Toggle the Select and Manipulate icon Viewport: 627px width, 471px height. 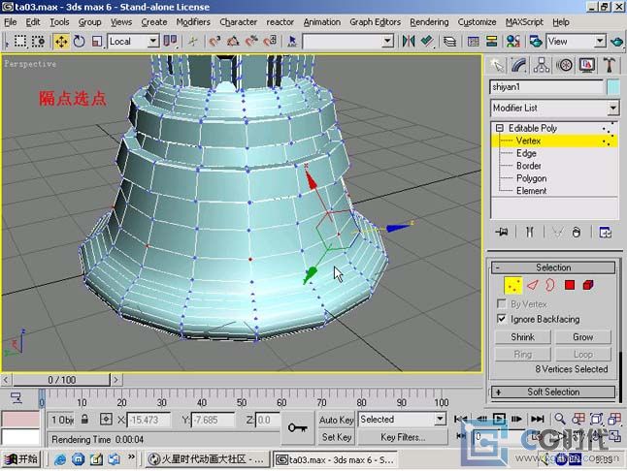point(192,41)
